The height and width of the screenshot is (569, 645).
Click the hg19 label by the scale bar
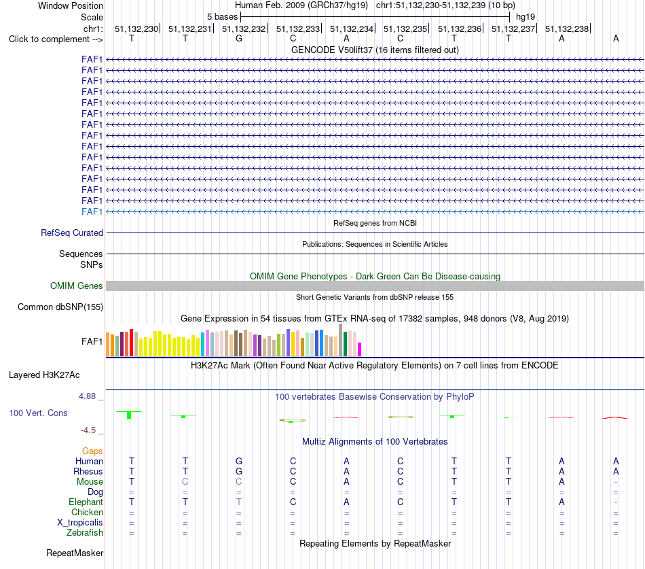(526, 17)
